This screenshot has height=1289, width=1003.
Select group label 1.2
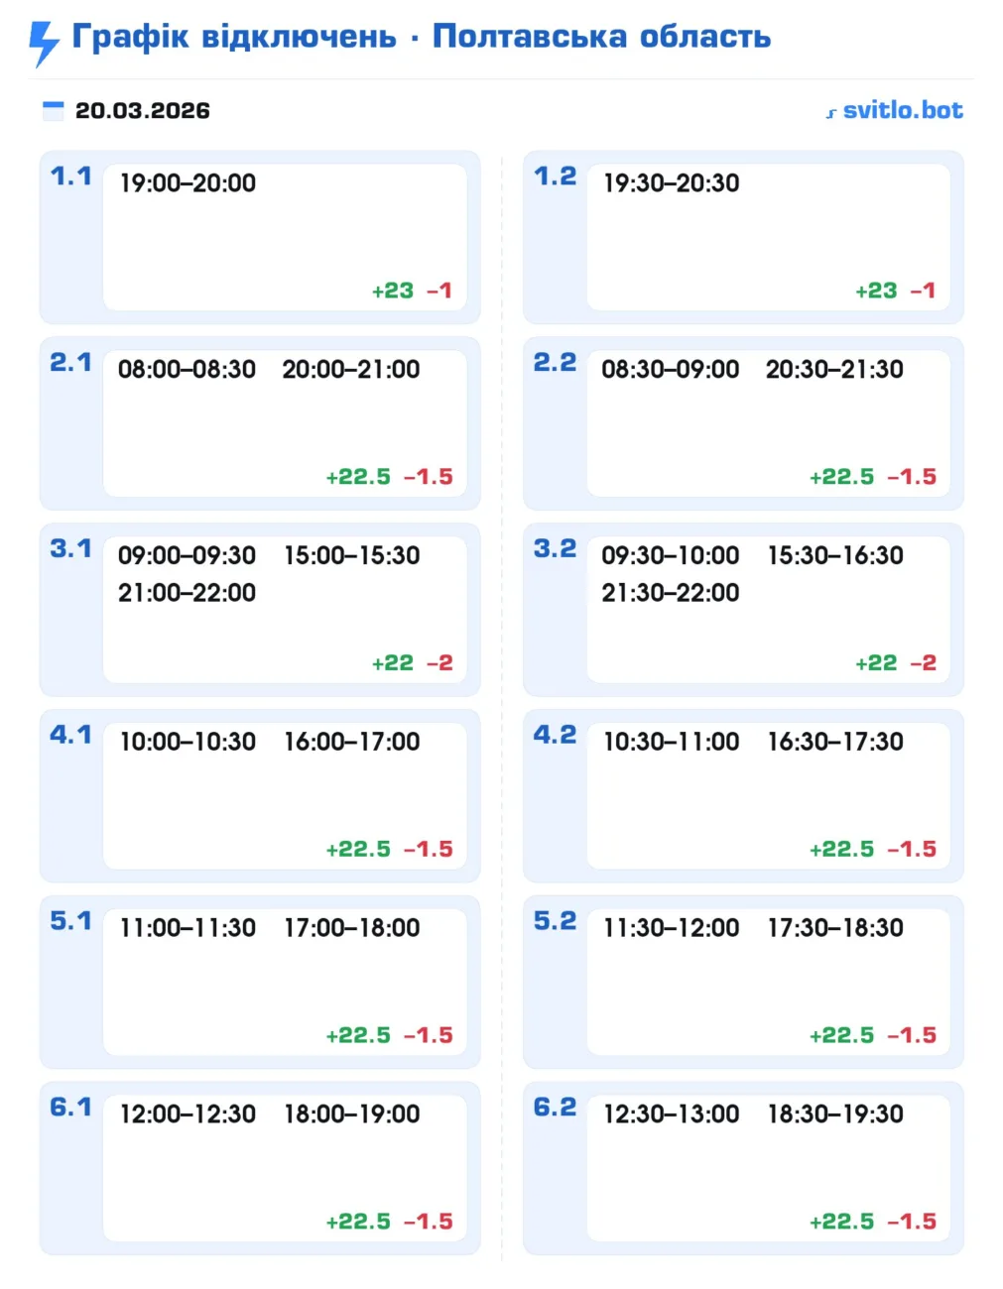coord(555,176)
